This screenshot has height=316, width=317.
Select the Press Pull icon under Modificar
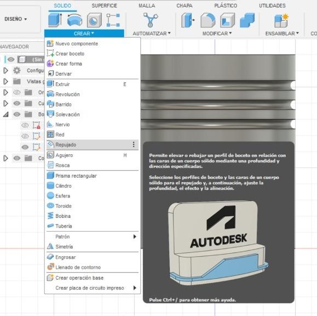point(188,20)
